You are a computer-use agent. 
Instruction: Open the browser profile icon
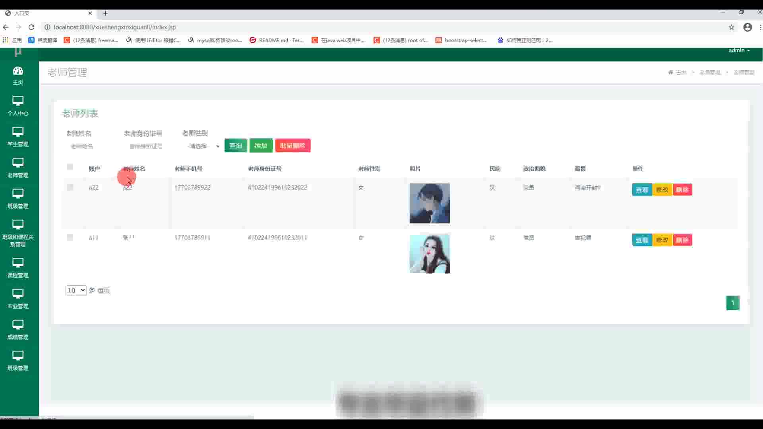click(x=748, y=27)
